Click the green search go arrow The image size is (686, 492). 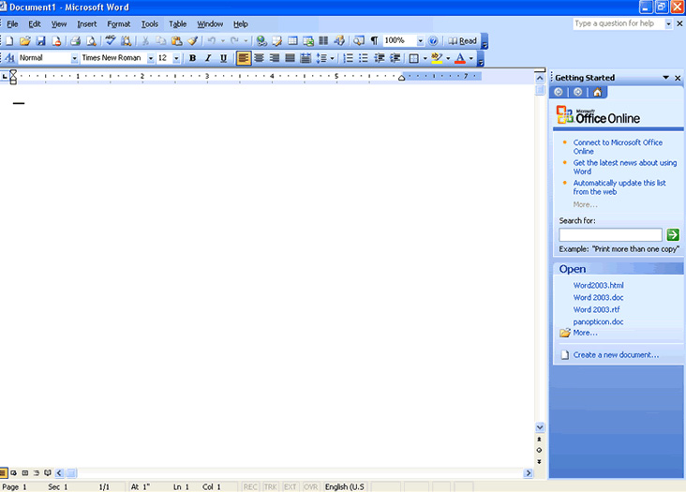673,235
